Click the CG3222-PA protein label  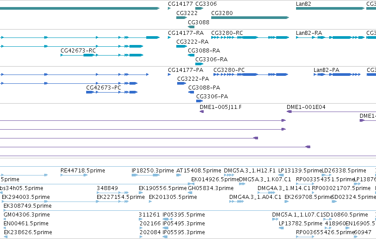[x=193, y=79]
